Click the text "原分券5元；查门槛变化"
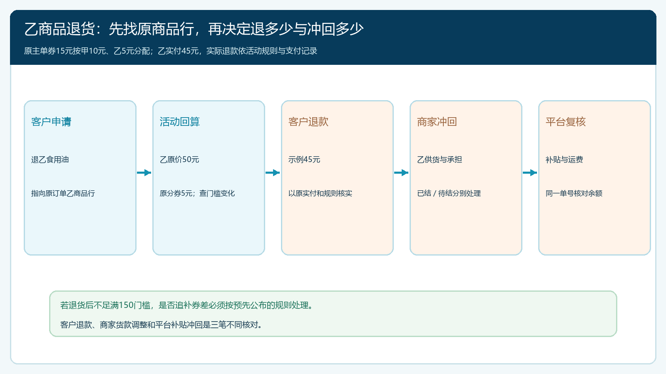Image resolution: width=666 pixels, height=374 pixels. coord(197,193)
